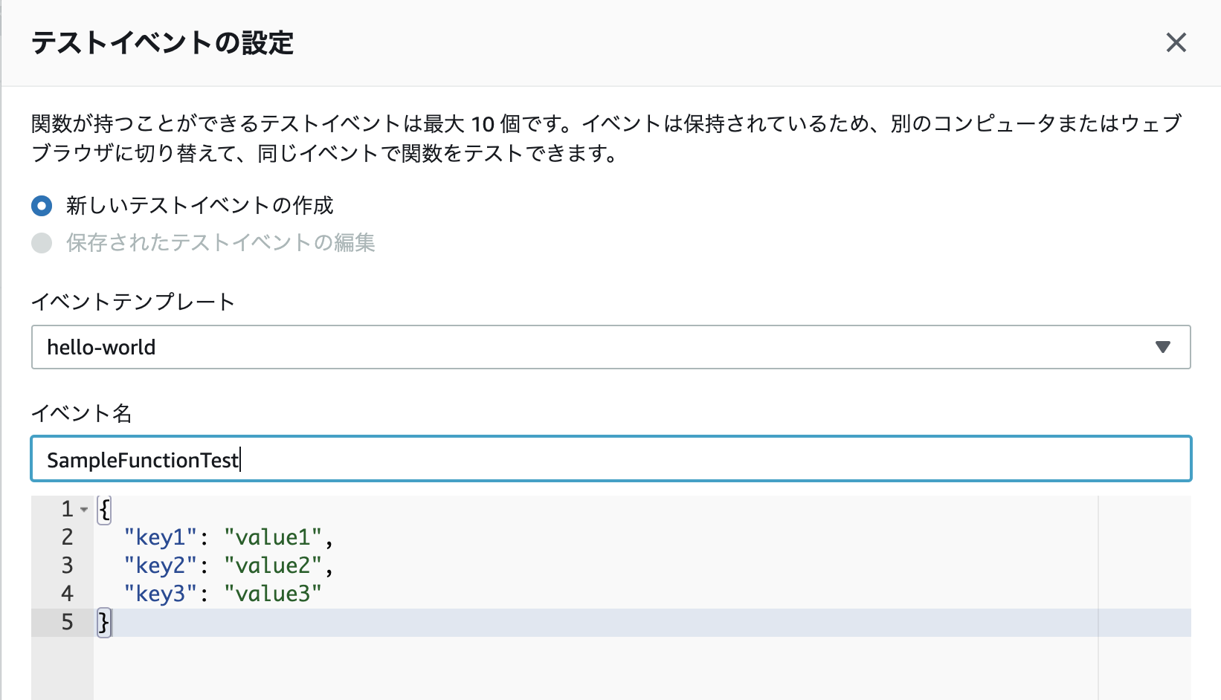Click the cursor position in the event name field
1221x700 pixels.
point(240,459)
